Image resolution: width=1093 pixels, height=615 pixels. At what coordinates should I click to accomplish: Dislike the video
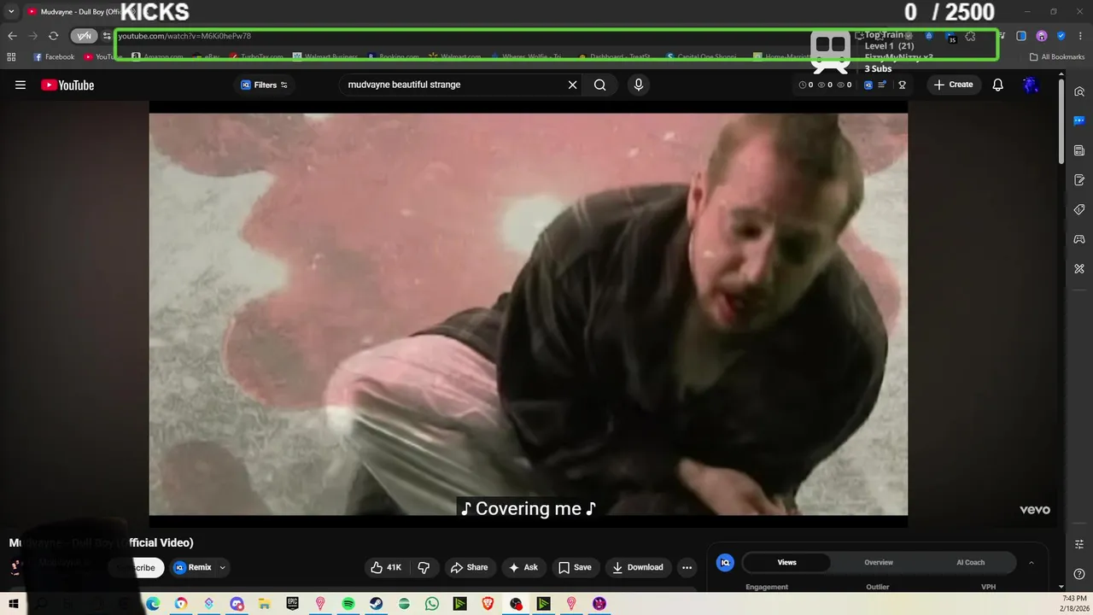pyautogui.click(x=424, y=567)
